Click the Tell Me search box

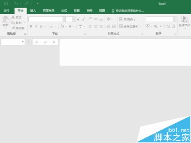tap(128, 11)
